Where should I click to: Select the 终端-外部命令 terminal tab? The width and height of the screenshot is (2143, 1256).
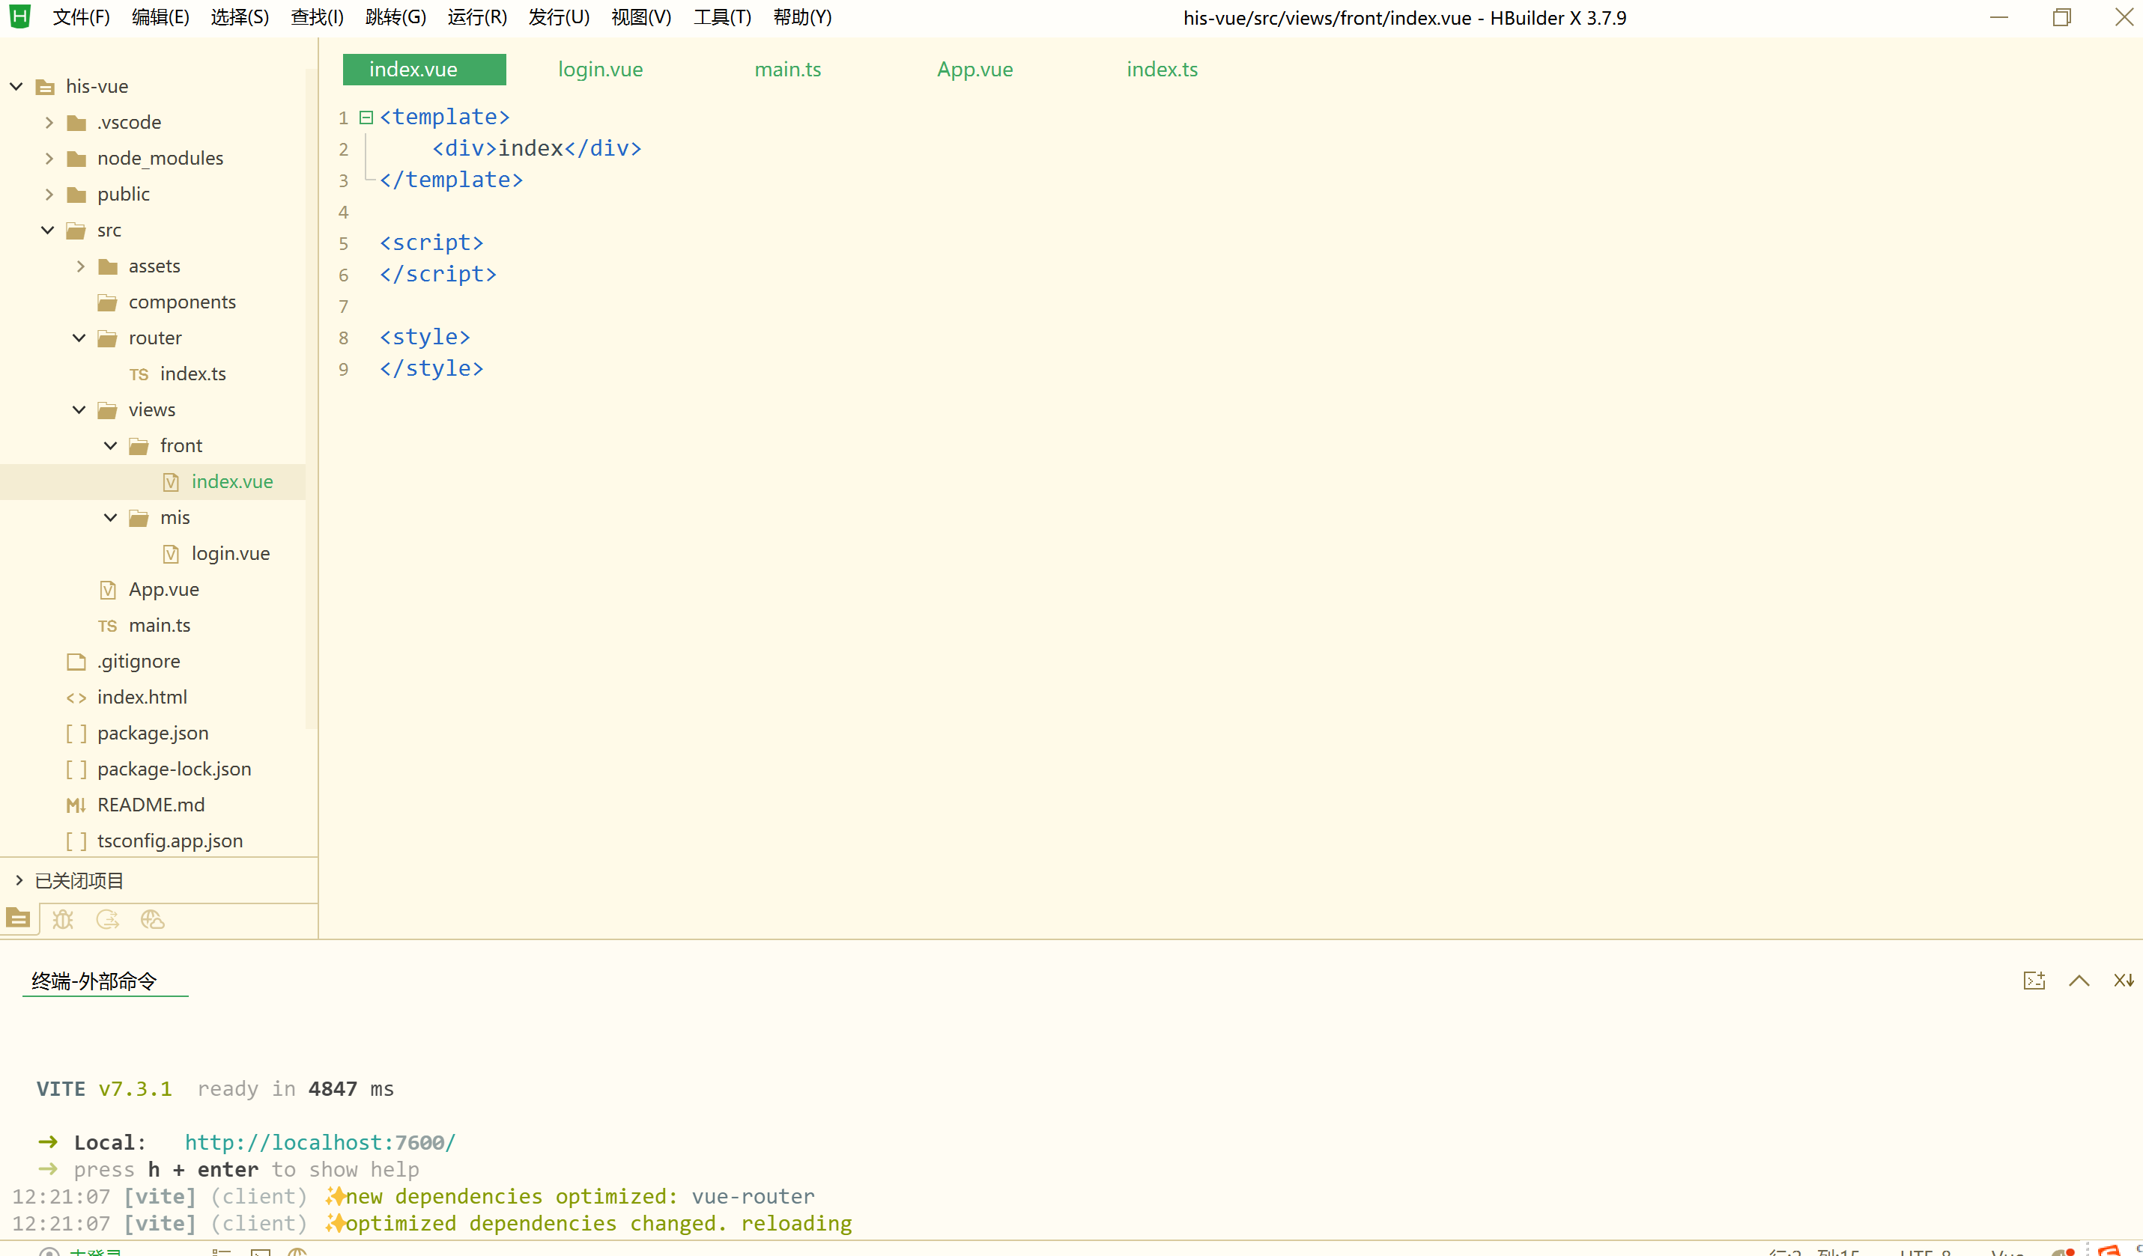(94, 981)
